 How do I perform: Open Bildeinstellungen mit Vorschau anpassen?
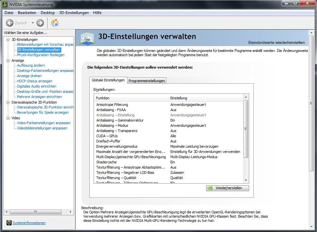(x=45, y=44)
